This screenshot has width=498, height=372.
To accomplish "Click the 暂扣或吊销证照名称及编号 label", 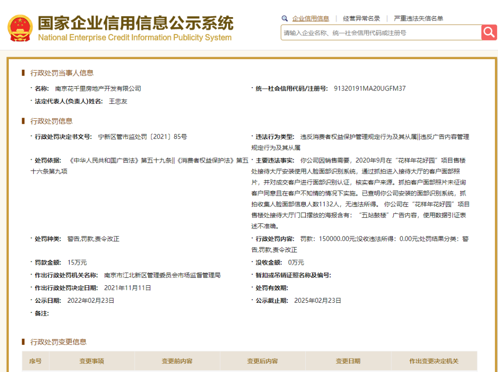I will (293, 275).
